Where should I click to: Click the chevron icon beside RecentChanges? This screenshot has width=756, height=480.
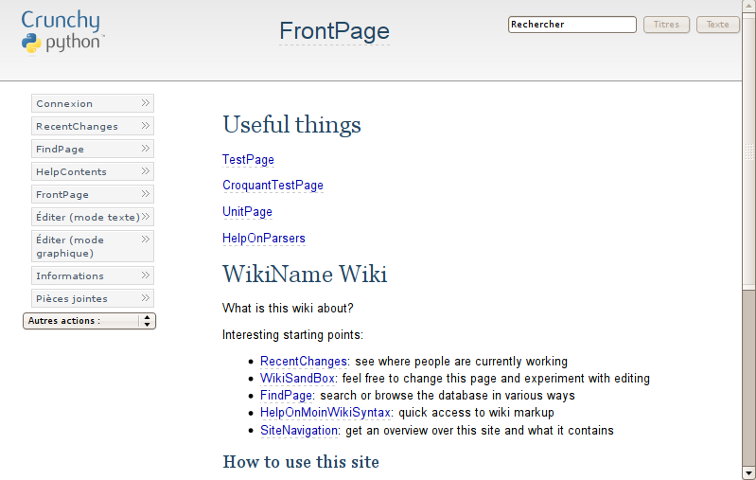point(146,126)
